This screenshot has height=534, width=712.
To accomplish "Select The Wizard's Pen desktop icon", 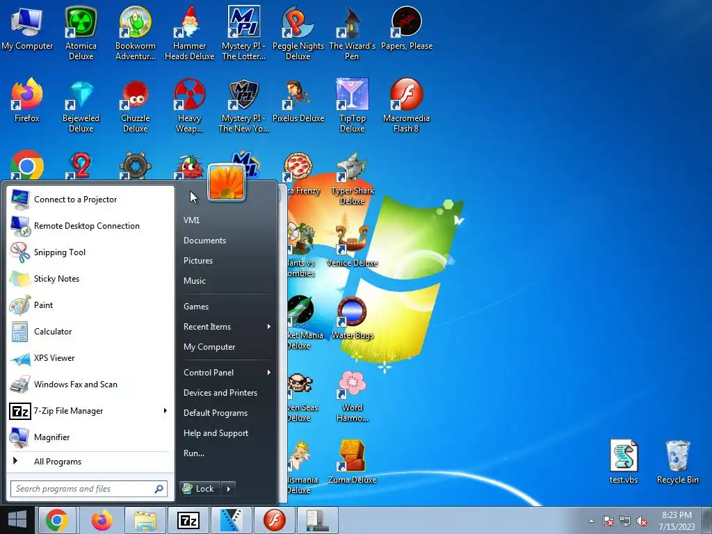I will (352, 33).
